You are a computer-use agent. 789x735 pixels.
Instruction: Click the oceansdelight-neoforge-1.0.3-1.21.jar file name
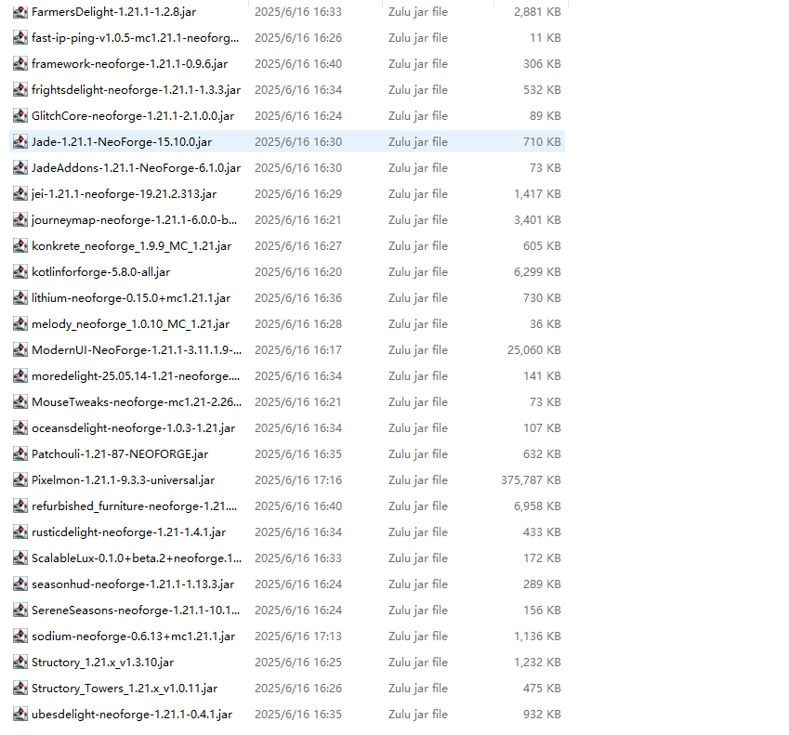pos(133,428)
